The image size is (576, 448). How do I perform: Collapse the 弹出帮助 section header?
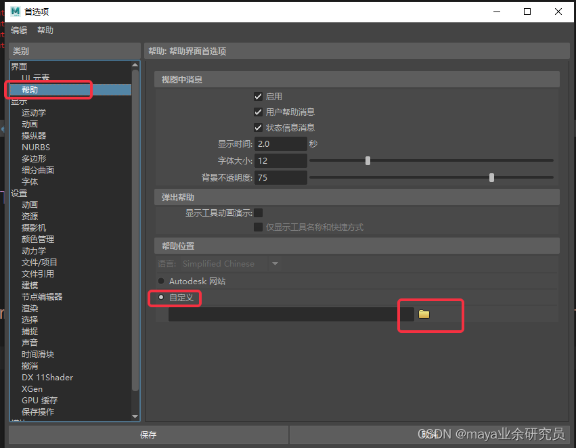tap(357, 197)
